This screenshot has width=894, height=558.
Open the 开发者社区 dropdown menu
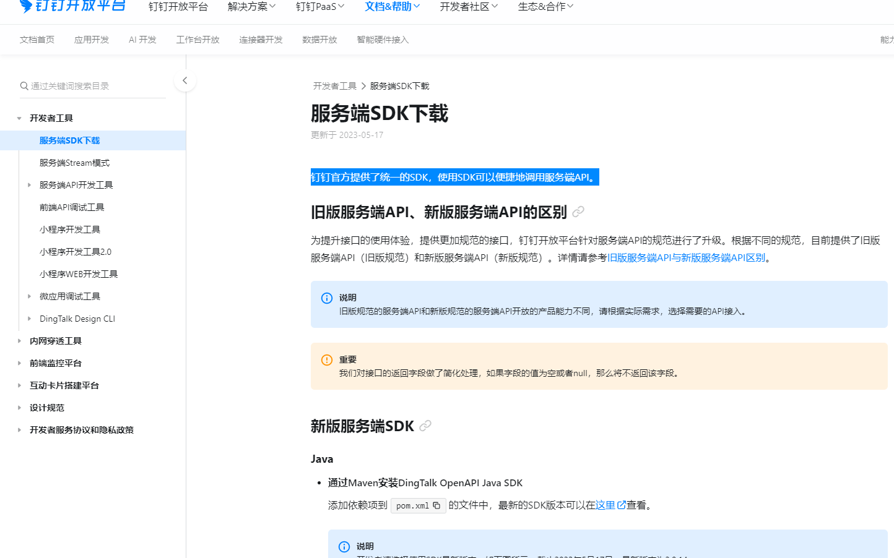point(469,7)
